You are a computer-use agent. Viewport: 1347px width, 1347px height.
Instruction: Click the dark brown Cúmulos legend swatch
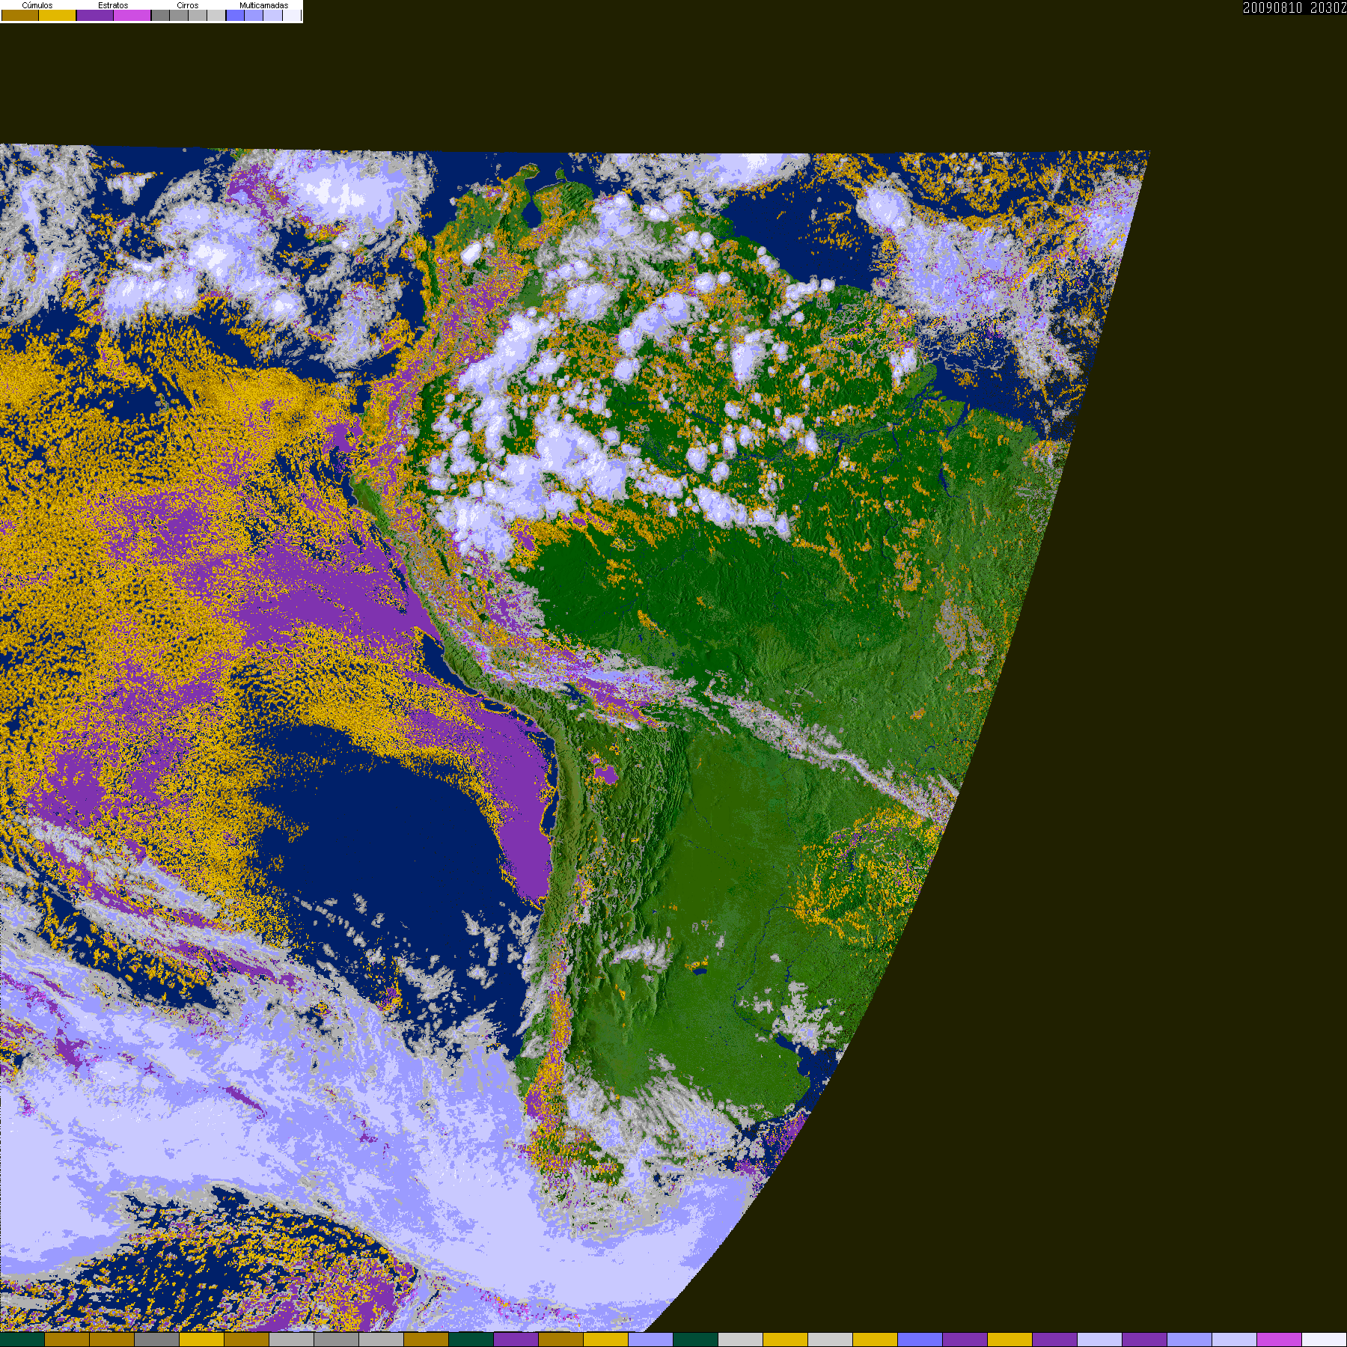coord(20,15)
